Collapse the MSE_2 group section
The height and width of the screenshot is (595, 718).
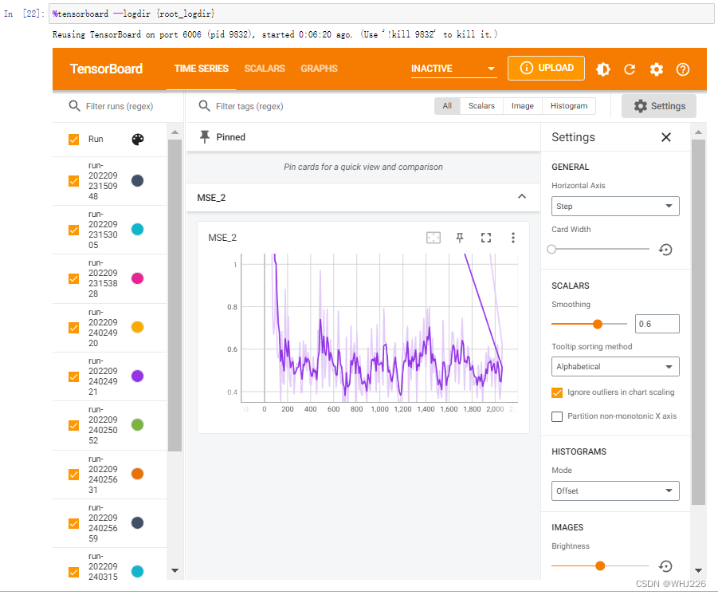[x=521, y=197]
